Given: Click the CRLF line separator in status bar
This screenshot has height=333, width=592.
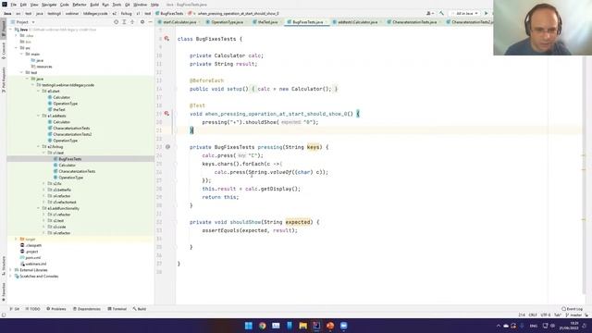Looking at the screenshot, I should coord(533,314).
